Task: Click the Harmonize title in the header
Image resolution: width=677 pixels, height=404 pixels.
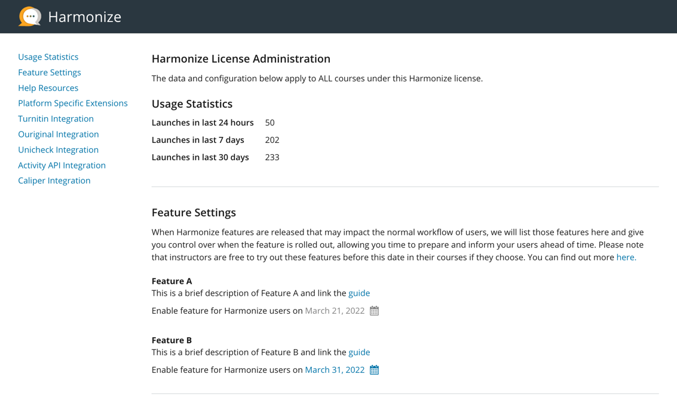Action: (x=84, y=17)
